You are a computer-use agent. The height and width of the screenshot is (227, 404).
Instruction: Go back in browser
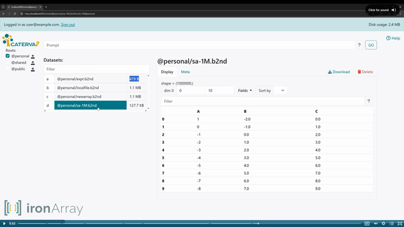[3, 14]
